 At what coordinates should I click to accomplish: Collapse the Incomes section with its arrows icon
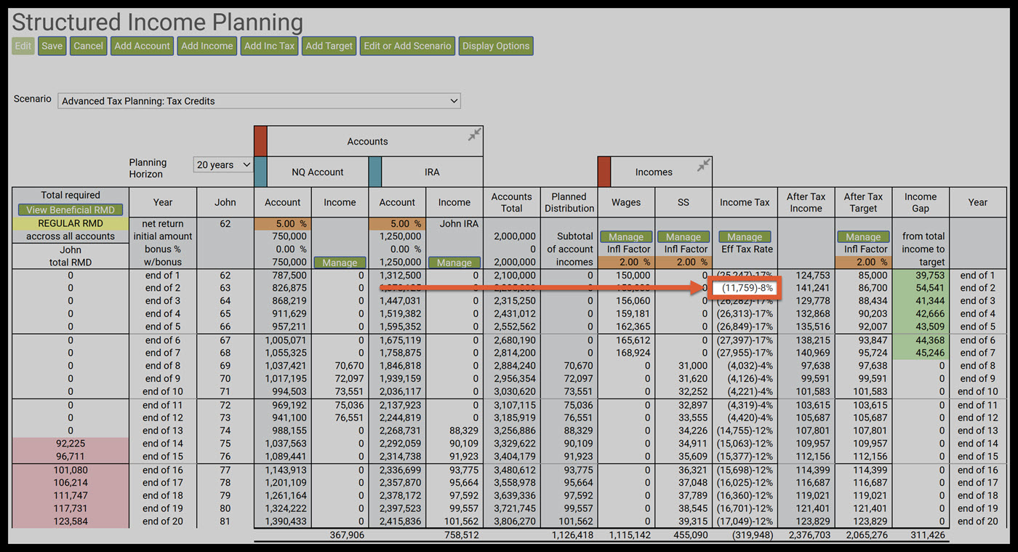[703, 166]
